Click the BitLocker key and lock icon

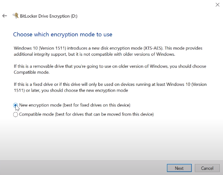(15, 16)
